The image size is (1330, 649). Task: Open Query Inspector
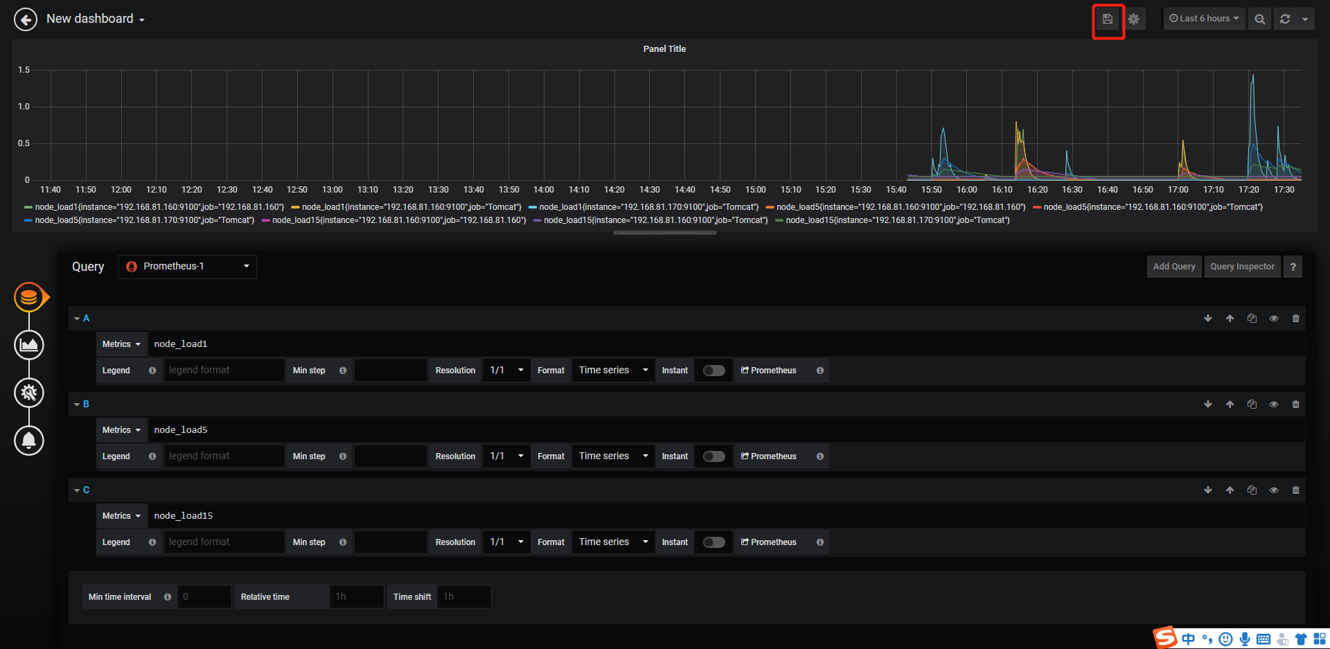point(1242,267)
